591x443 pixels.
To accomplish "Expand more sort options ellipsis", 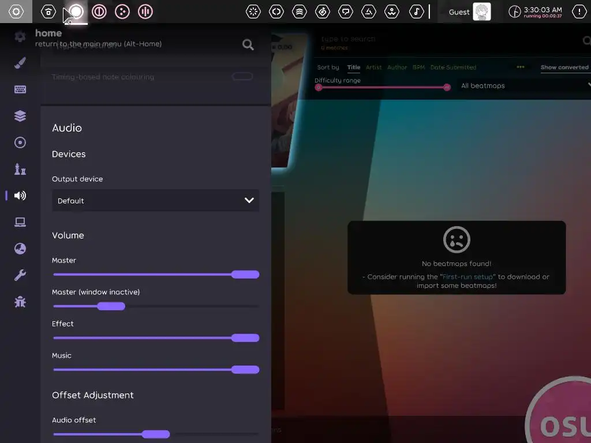I will [521, 67].
